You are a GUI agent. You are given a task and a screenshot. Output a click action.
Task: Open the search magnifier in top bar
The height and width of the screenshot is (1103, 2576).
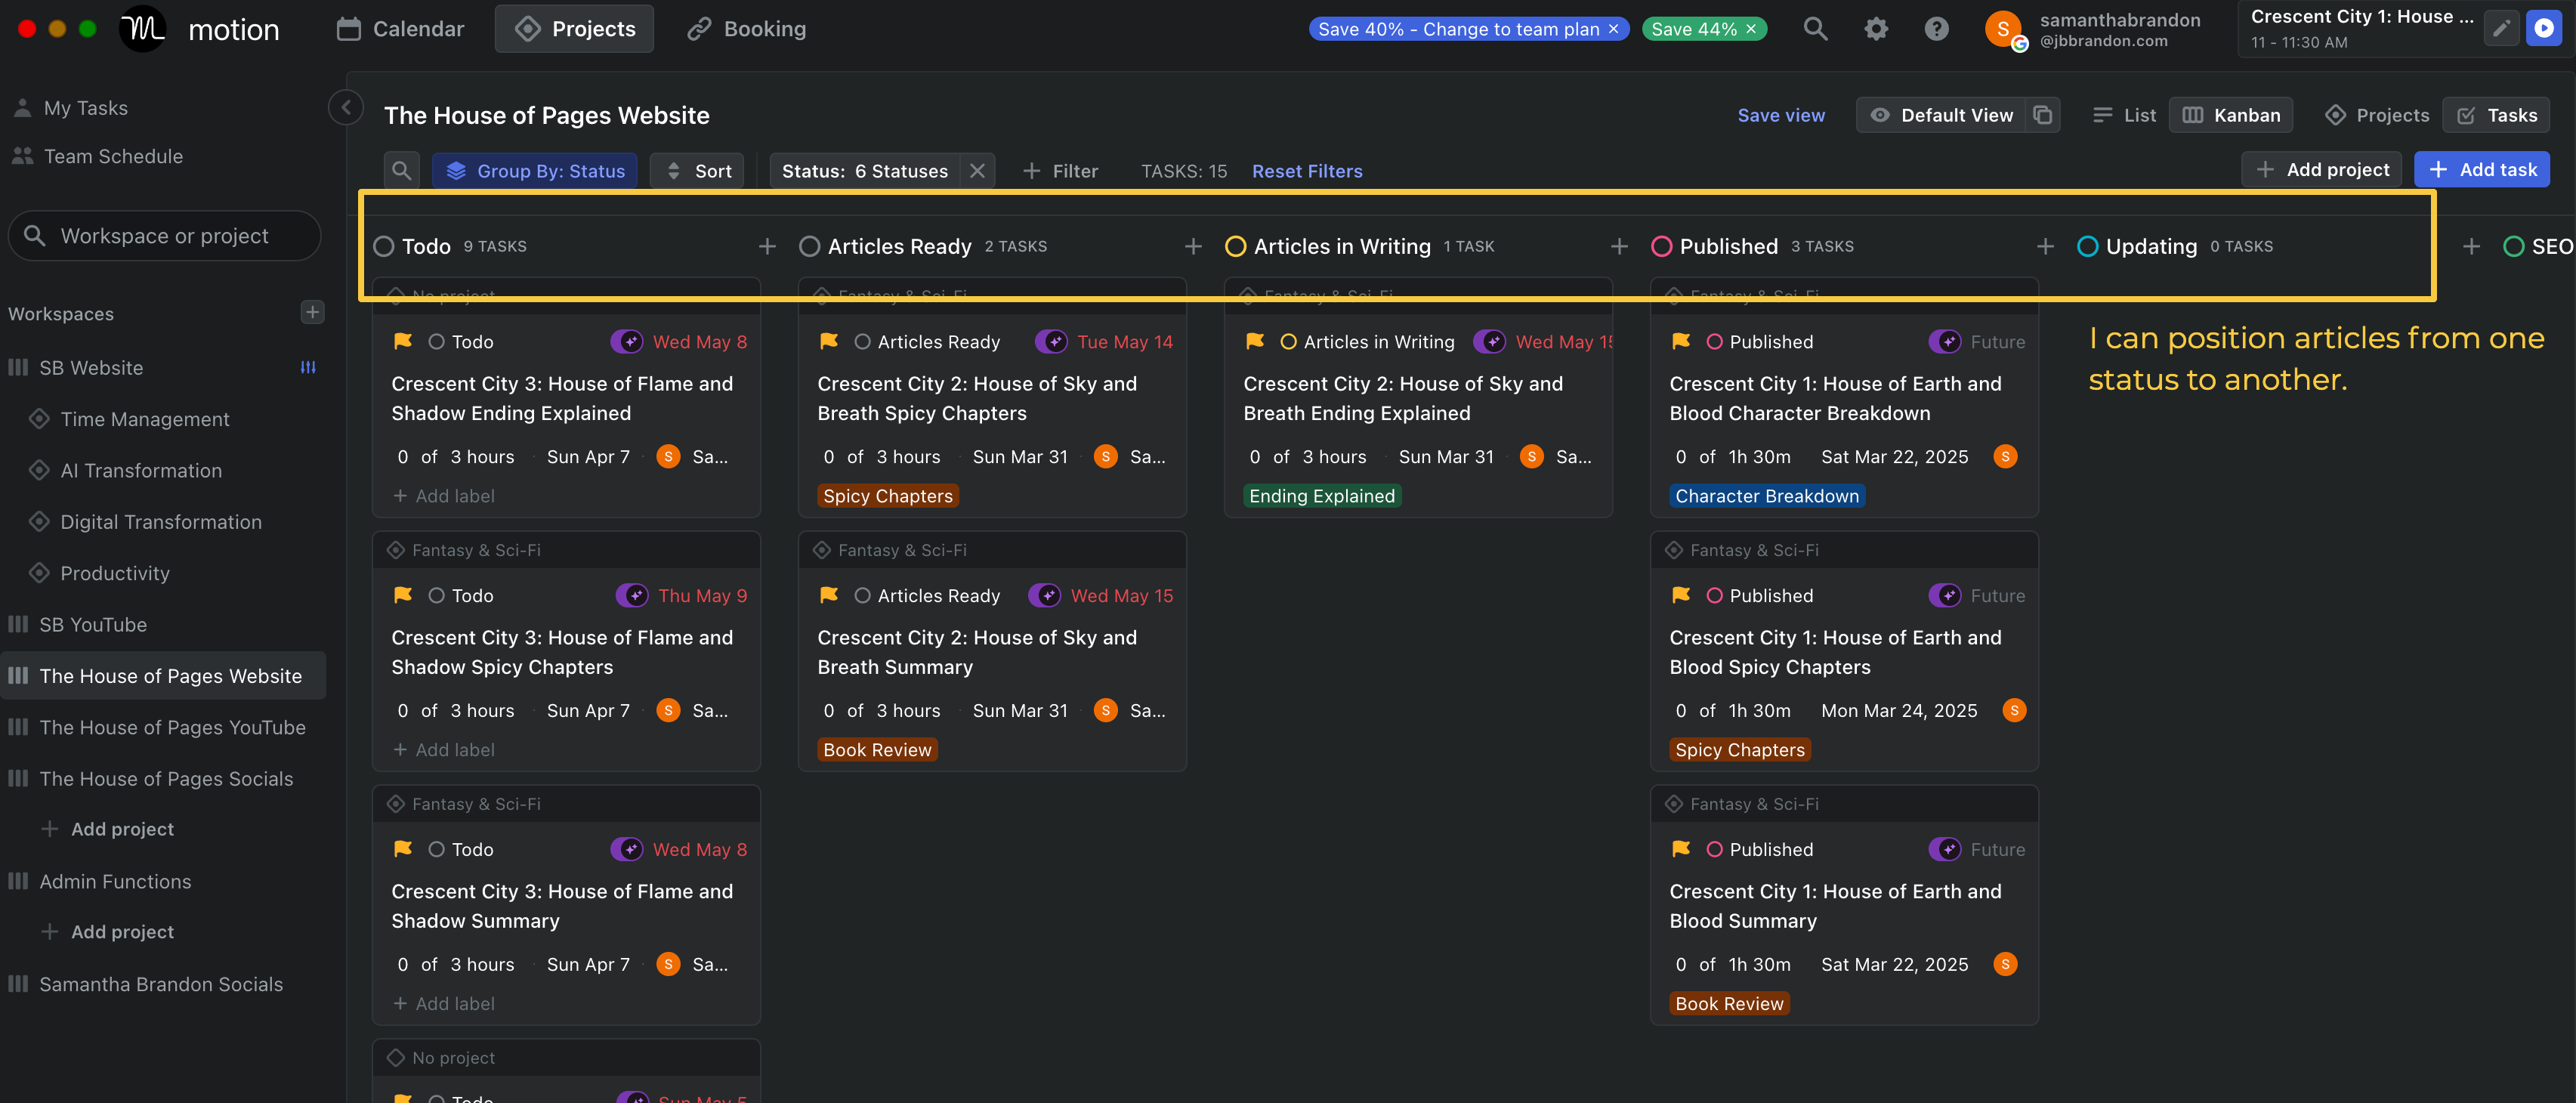(x=1815, y=29)
